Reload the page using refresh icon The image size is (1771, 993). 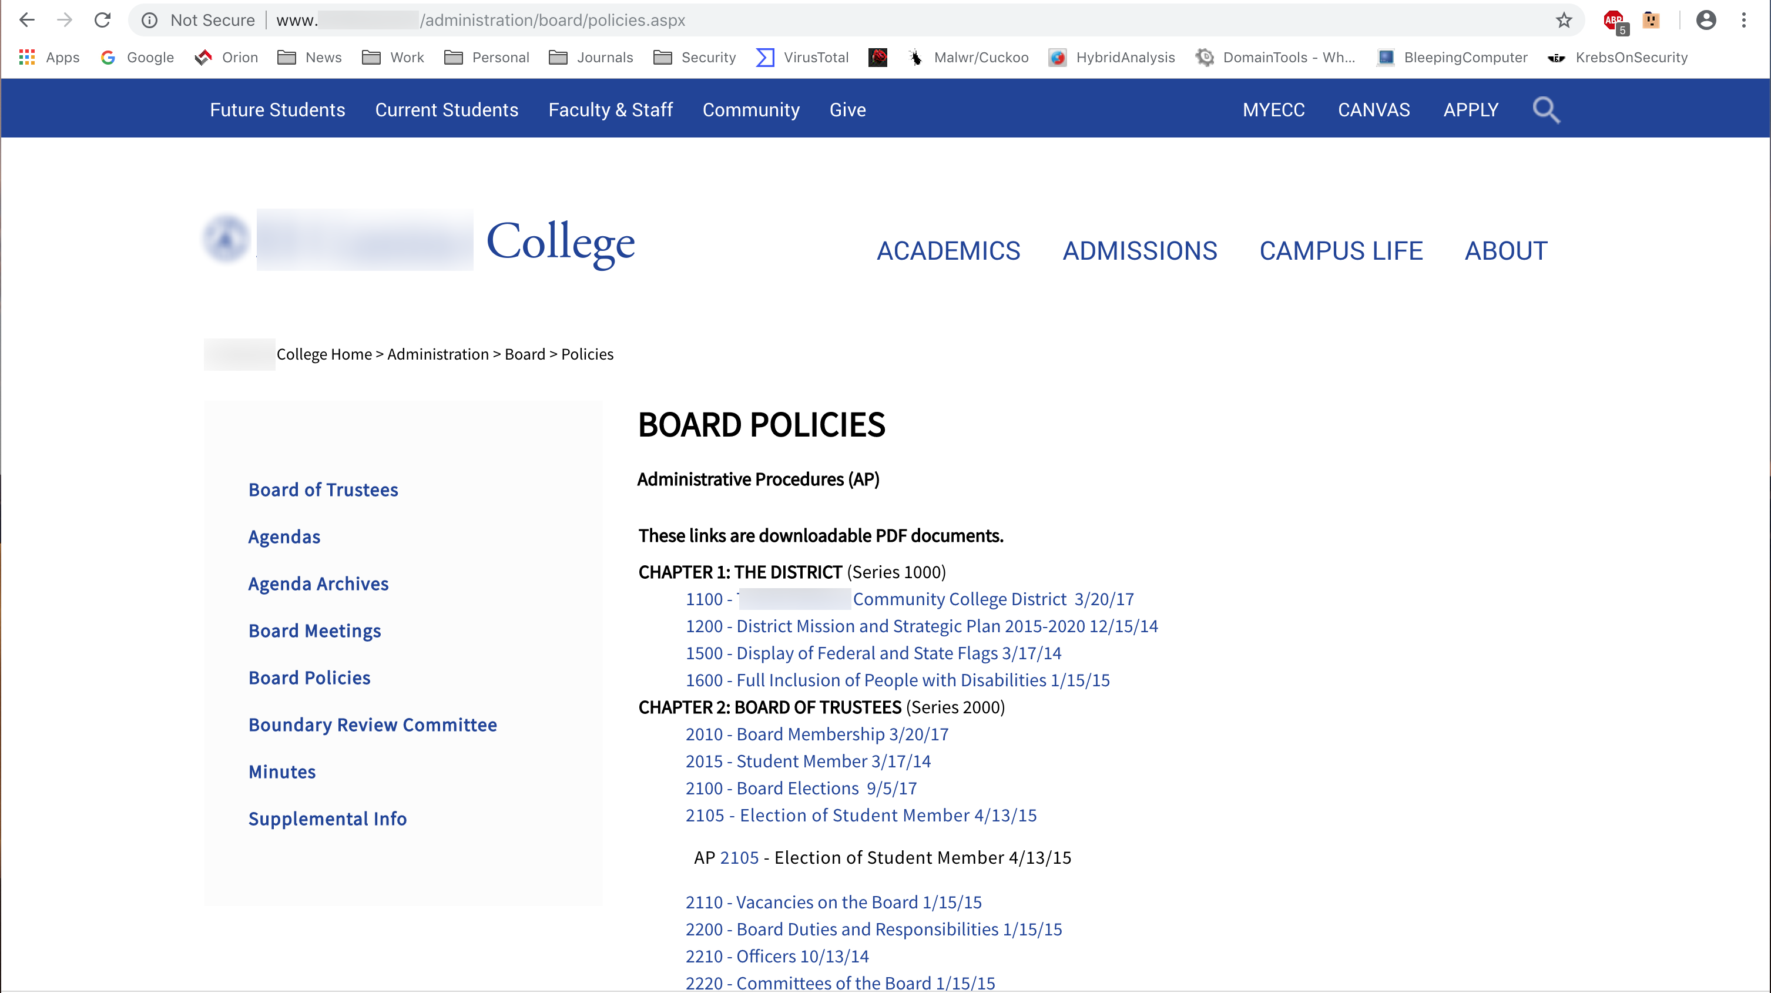click(102, 20)
